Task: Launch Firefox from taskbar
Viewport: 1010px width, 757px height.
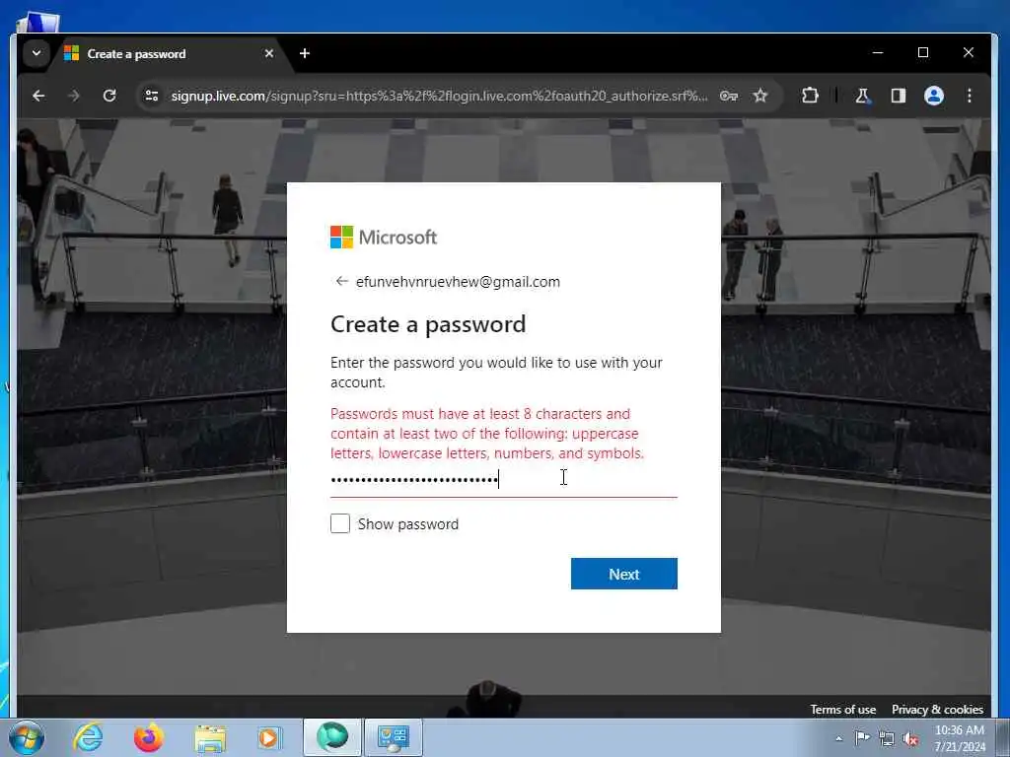Action: [x=148, y=737]
